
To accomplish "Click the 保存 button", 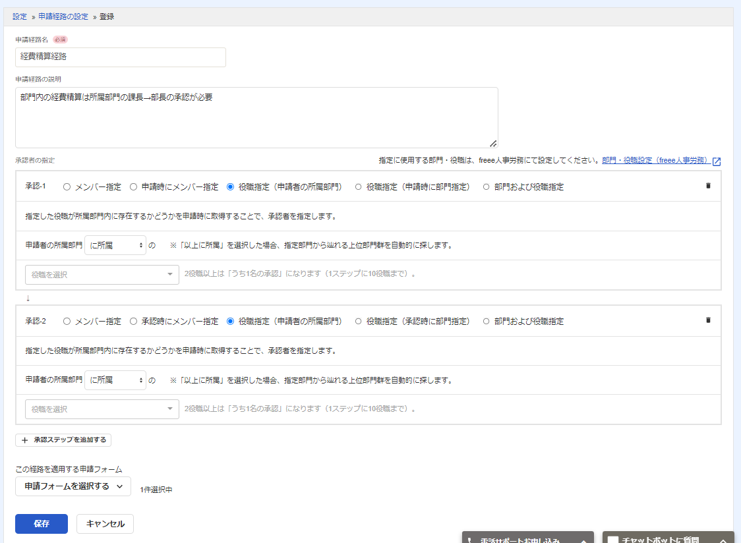I will click(x=41, y=524).
